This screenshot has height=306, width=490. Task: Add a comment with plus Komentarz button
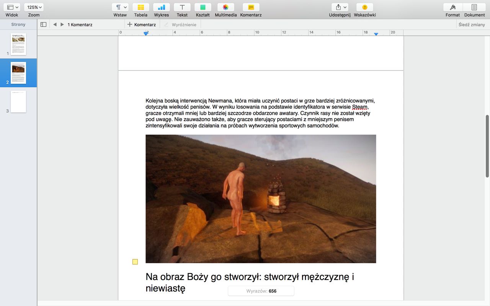coord(142,24)
